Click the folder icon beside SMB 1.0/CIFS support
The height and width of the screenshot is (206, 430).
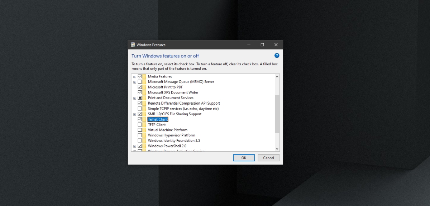[x=145, y=114]
